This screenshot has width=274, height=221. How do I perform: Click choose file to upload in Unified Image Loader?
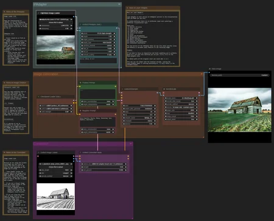(x=56, y=167)
